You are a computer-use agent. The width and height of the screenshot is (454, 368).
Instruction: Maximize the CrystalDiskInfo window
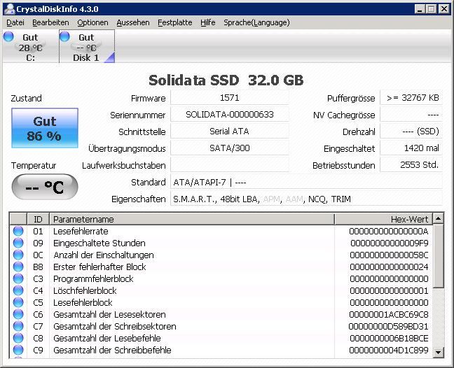click(x=431, y=8)
